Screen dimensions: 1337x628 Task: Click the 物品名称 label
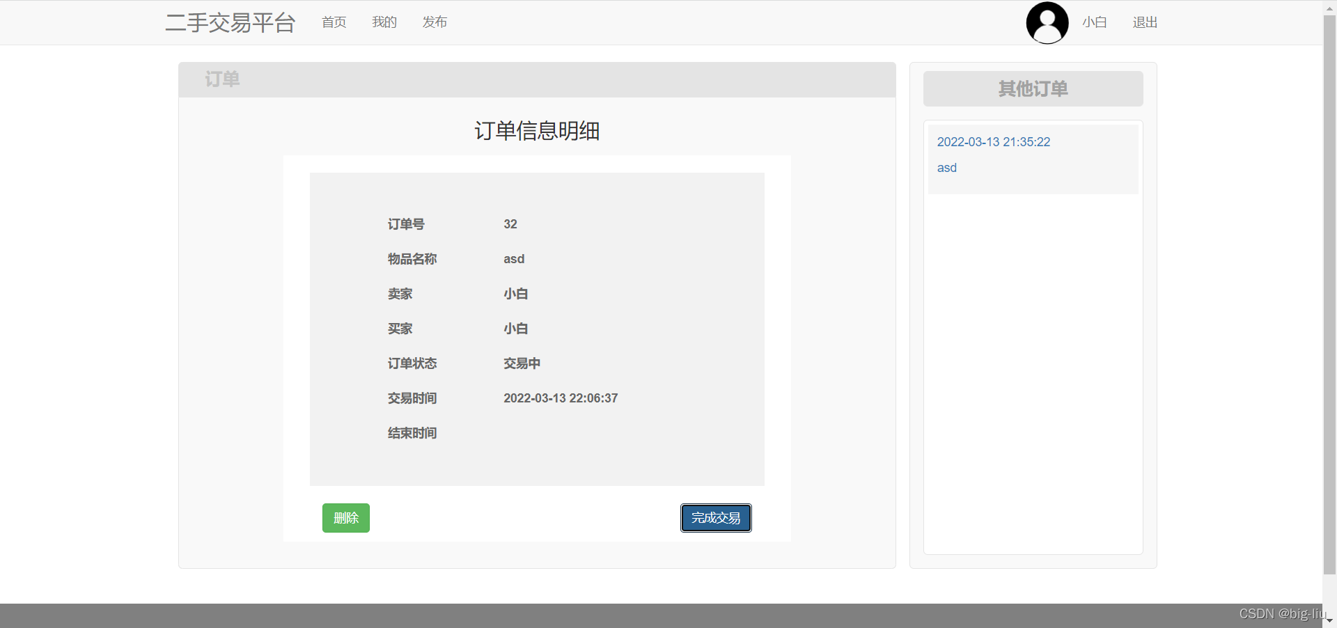point(412,259)
